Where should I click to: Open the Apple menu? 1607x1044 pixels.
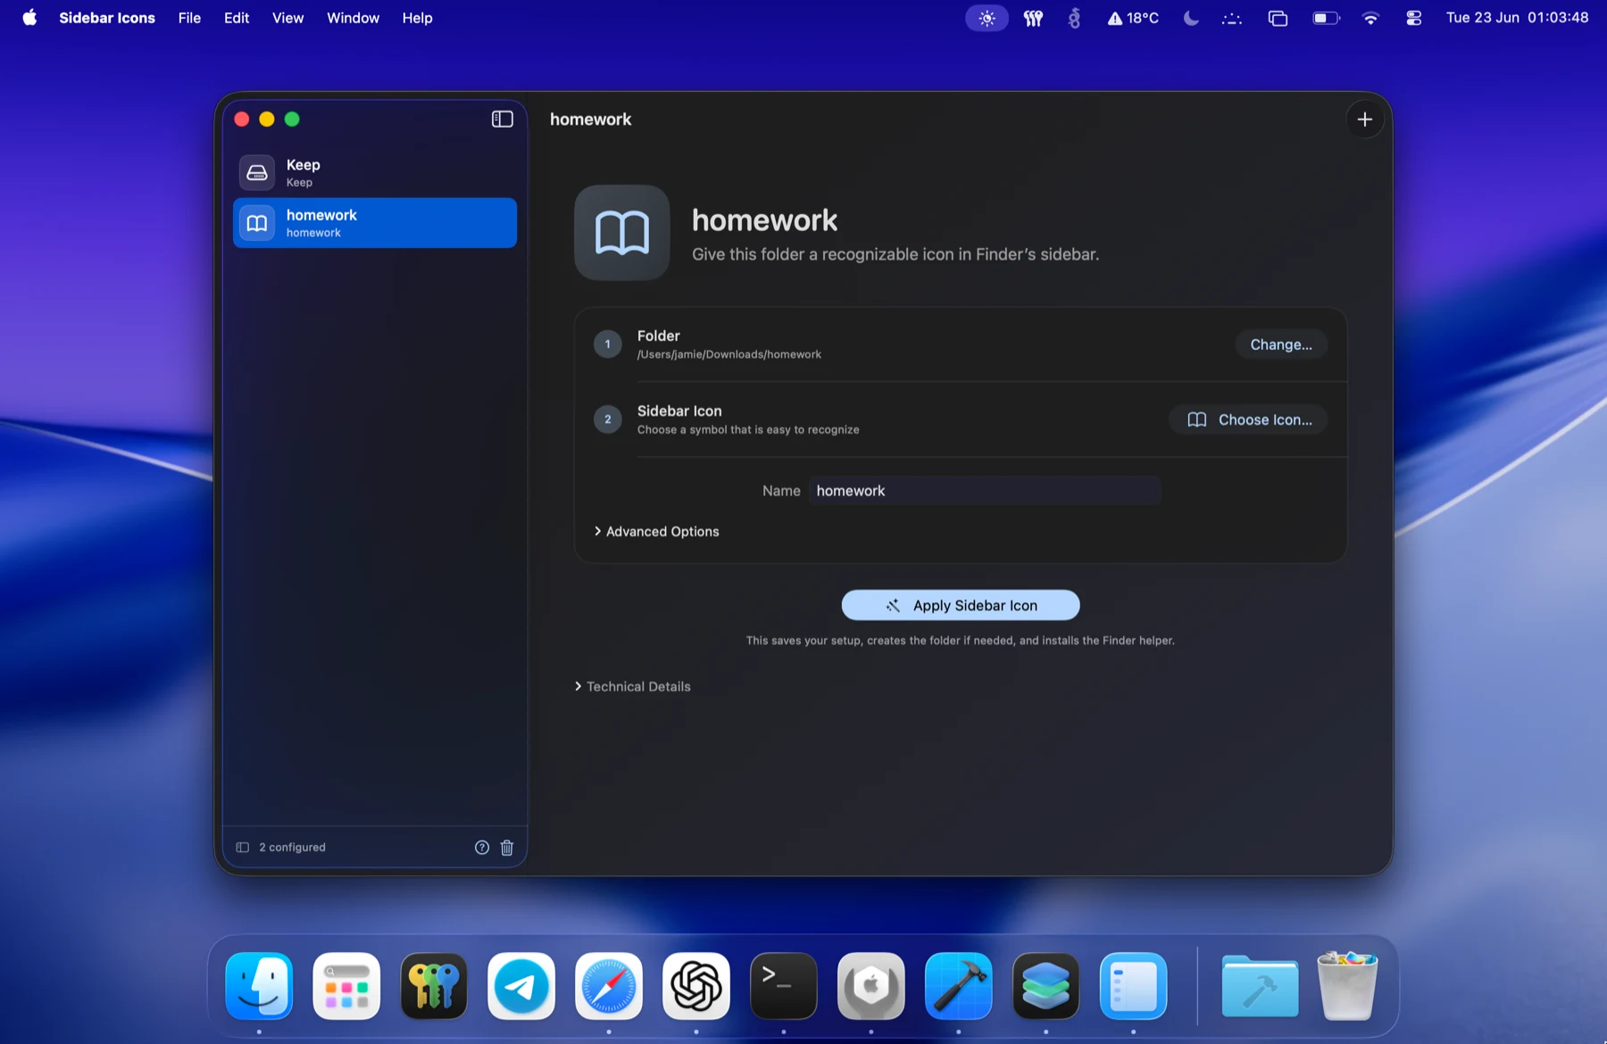pos(29,18)
